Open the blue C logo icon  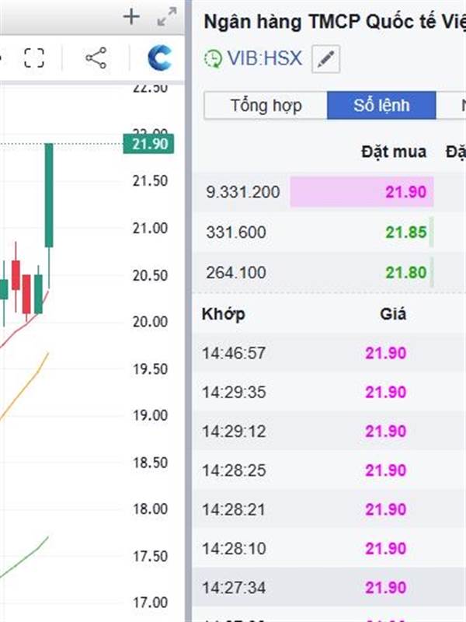click(x=160, y=58)
